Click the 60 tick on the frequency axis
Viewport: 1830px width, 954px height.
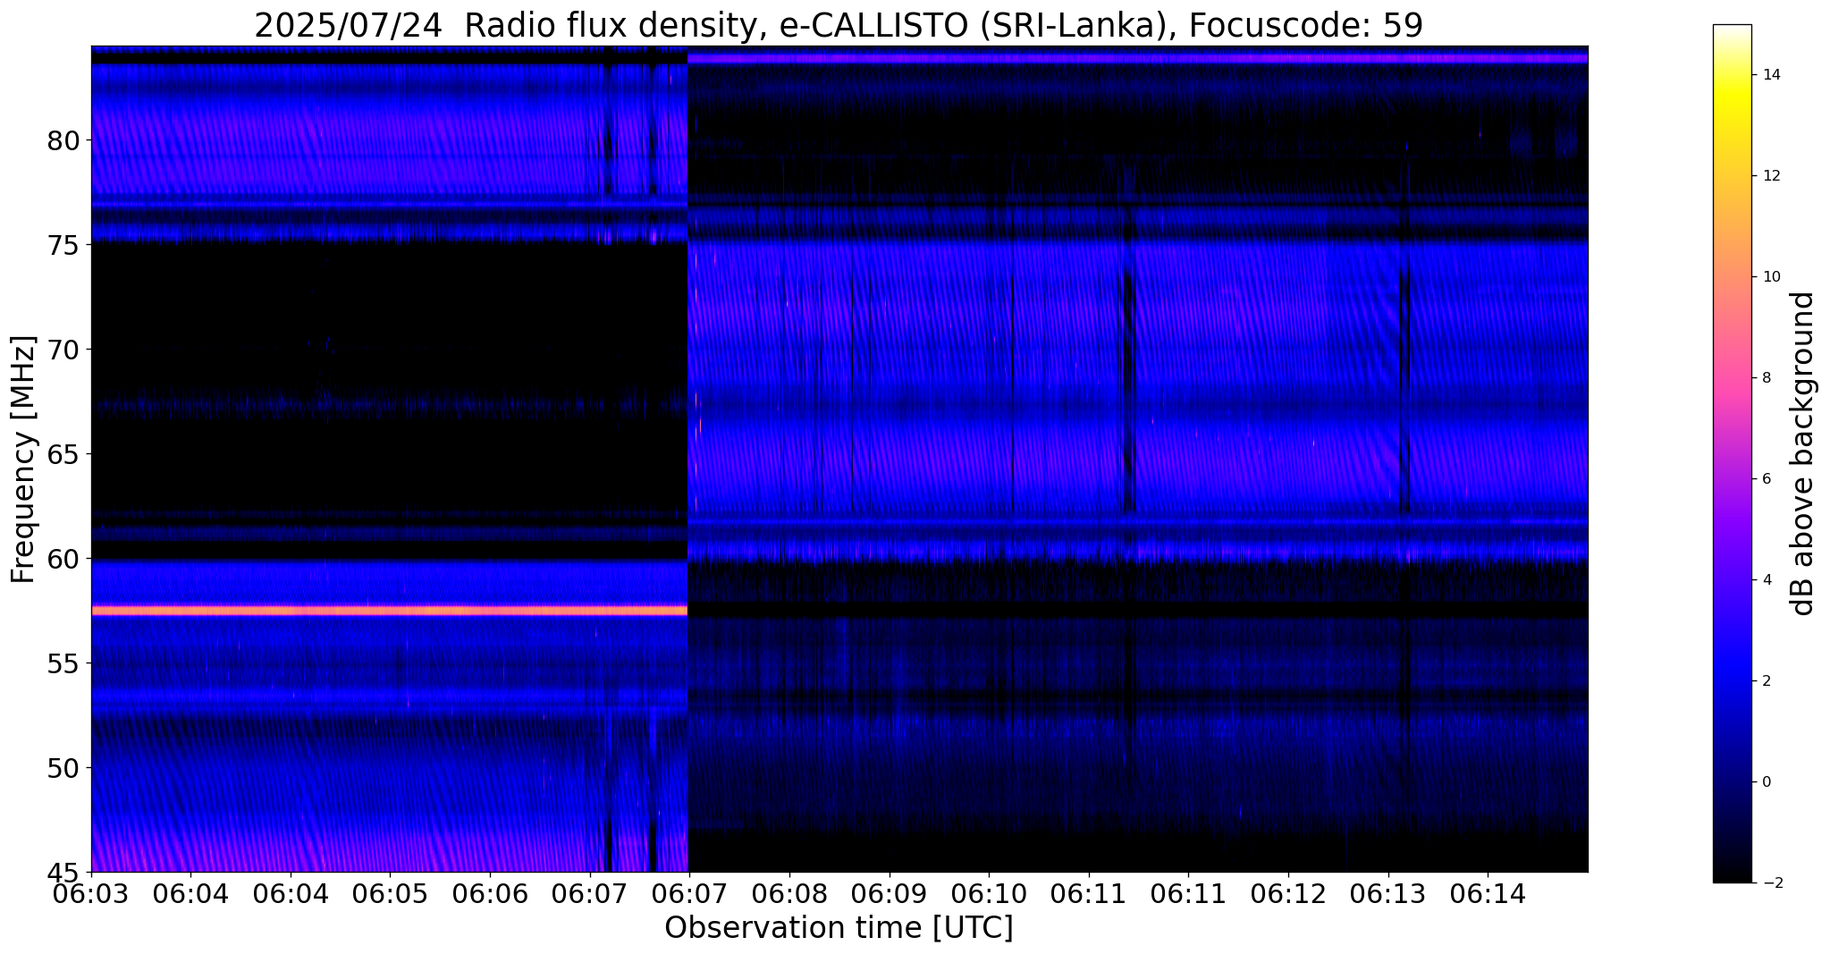click(63, 558)
